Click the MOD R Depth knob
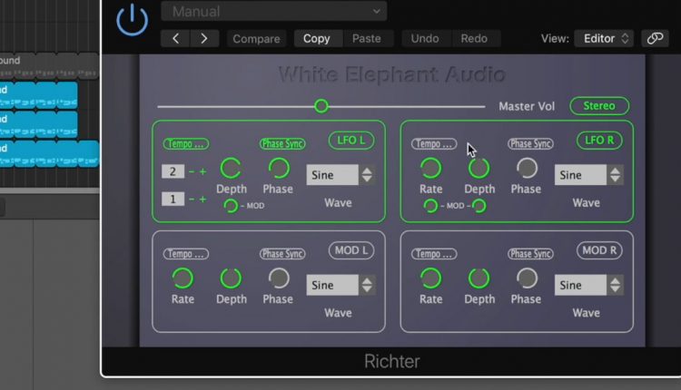The height and width of the screenshot is (390, 681). click(479, 278)
